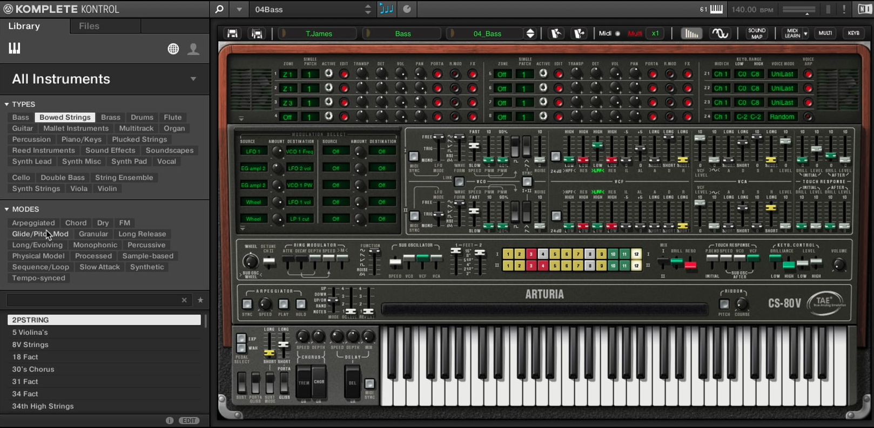Click the first import preset icon
Screen dimensions: 874x428
coord(556,33)
